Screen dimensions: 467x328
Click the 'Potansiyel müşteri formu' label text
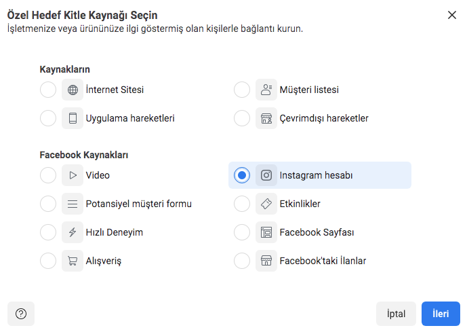click(139, 204)
